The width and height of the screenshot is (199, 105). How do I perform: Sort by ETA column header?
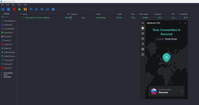pos(169,14)
